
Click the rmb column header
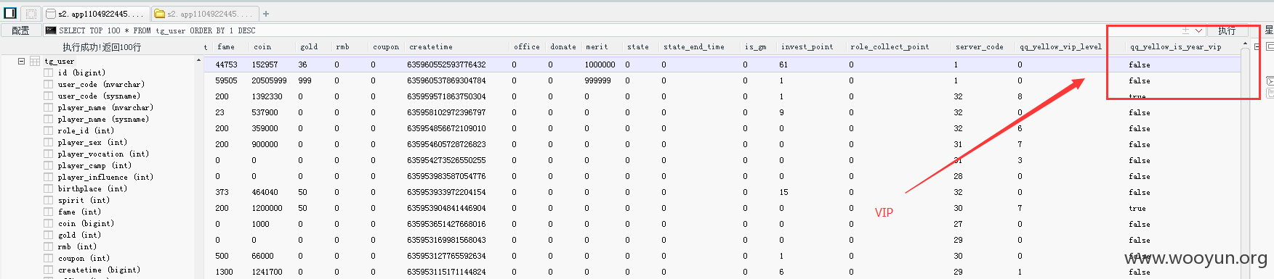pos(342,46)
